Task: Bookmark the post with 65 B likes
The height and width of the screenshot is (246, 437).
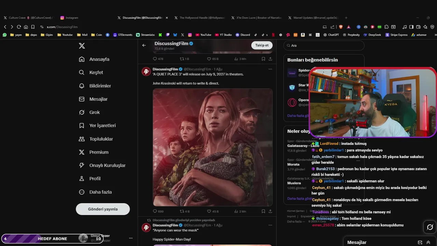Action: coord(263,59)
